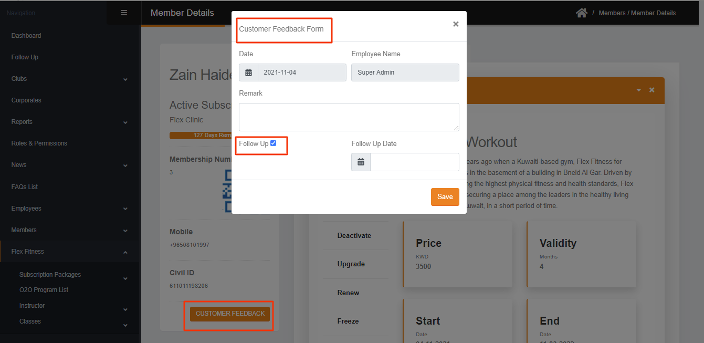The image size is (704, 343).
Task: Open the Follow Up navigation item
Action: [x=25, y=57]
